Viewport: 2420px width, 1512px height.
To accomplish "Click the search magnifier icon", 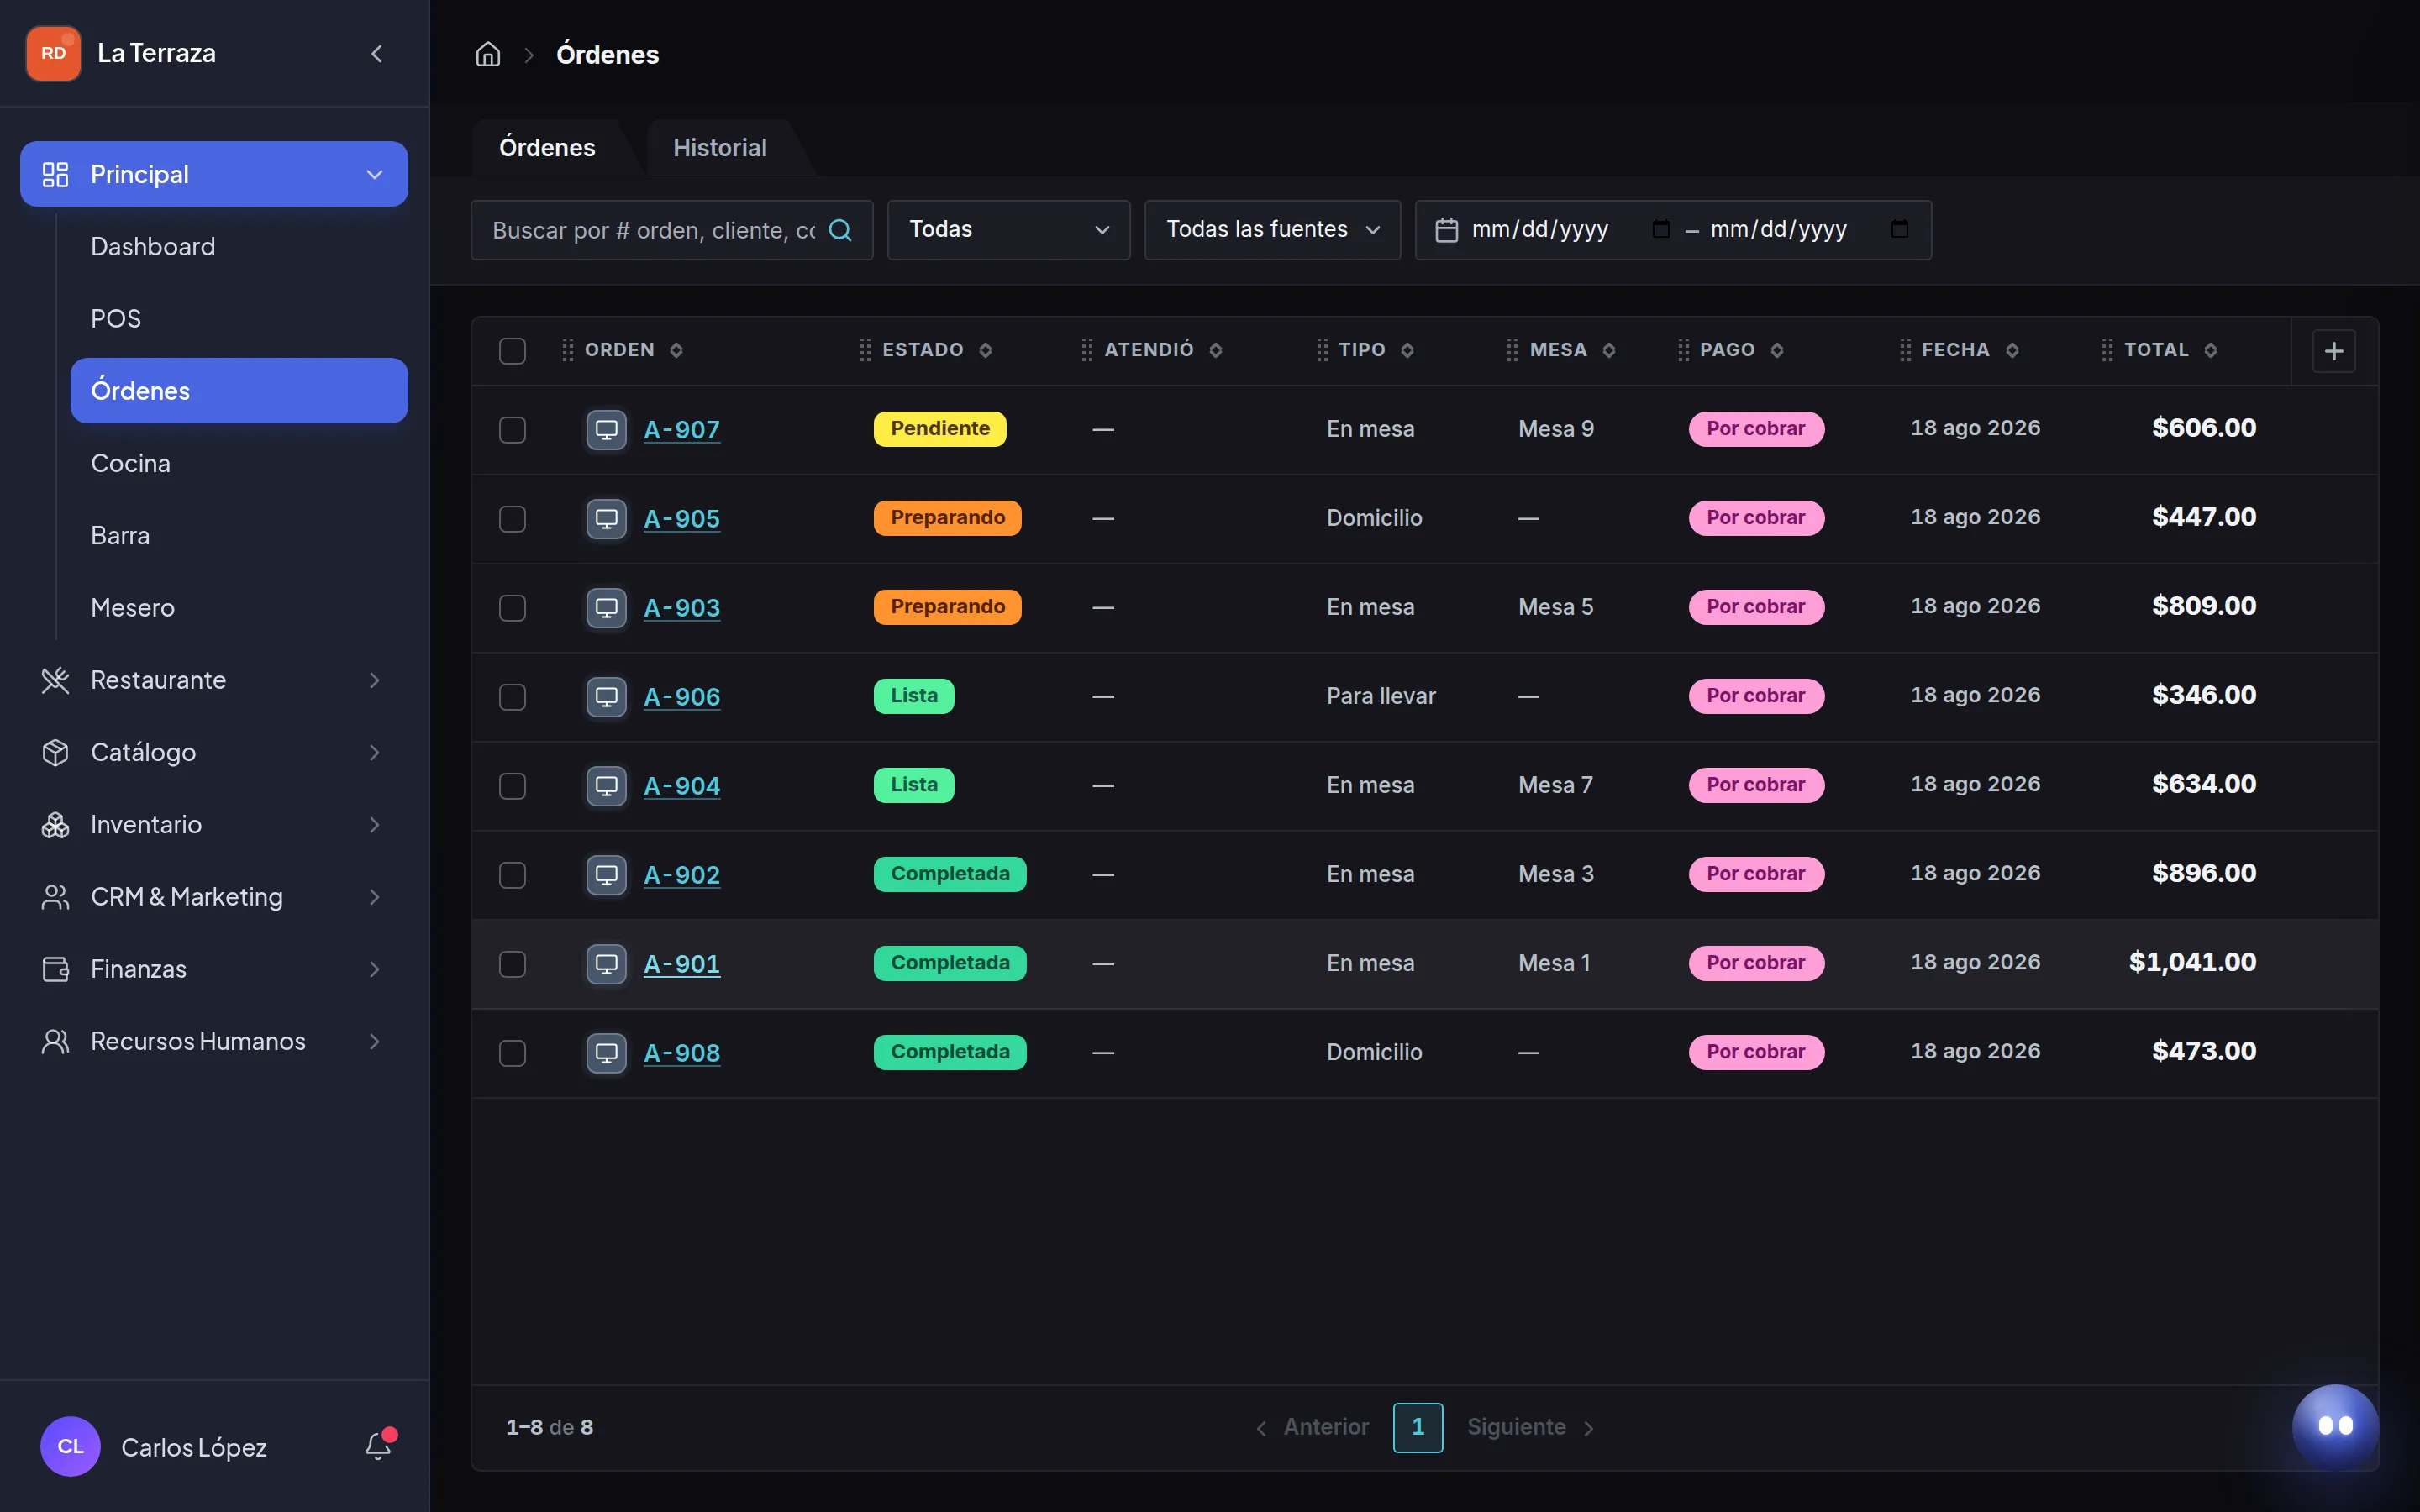I will click(x=841, y=230).
